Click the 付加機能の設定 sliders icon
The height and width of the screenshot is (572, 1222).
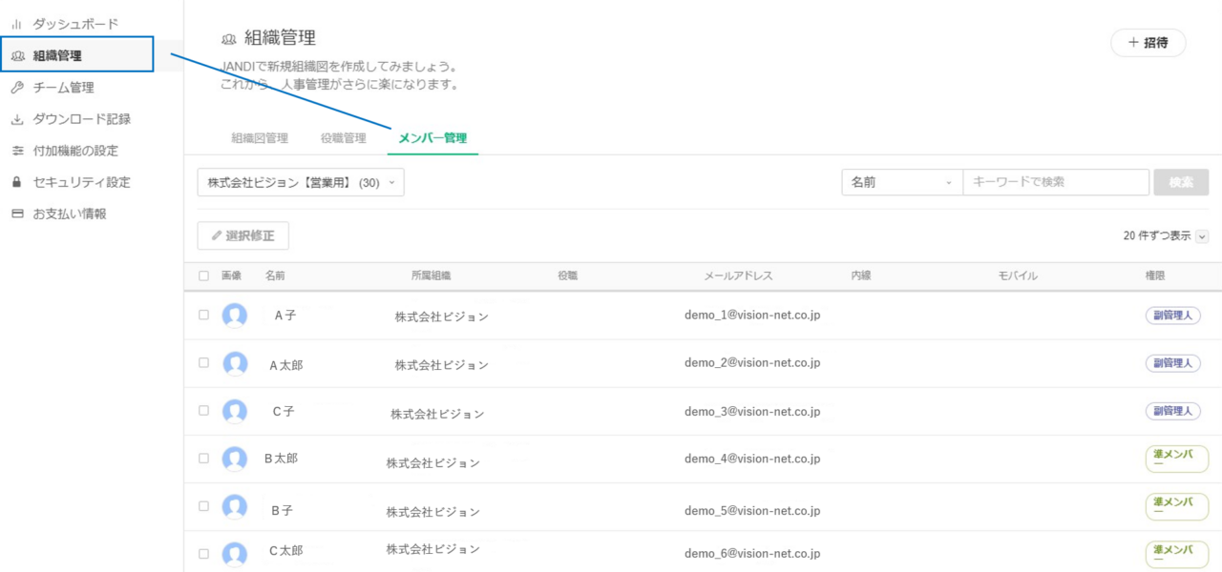tap(16, 151)
